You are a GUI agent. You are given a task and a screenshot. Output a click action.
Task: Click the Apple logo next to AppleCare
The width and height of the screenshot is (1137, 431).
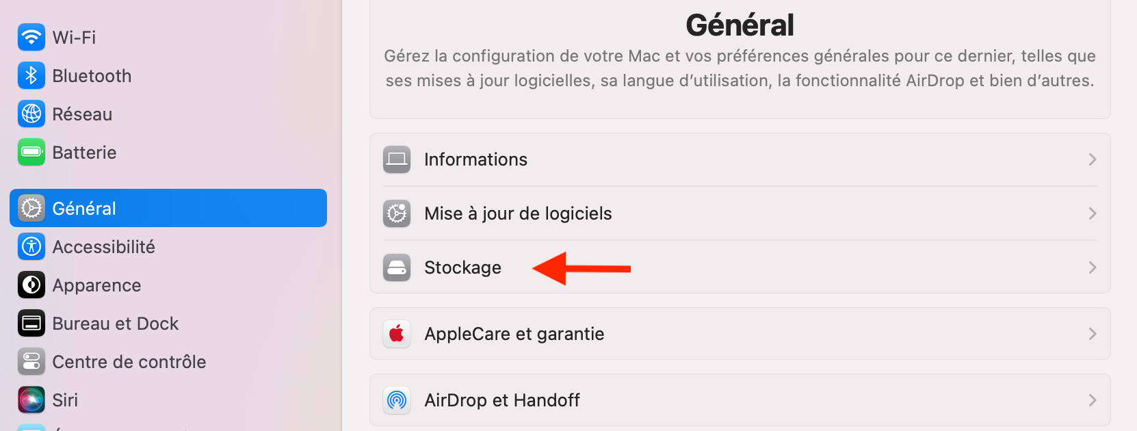point(396,333)
